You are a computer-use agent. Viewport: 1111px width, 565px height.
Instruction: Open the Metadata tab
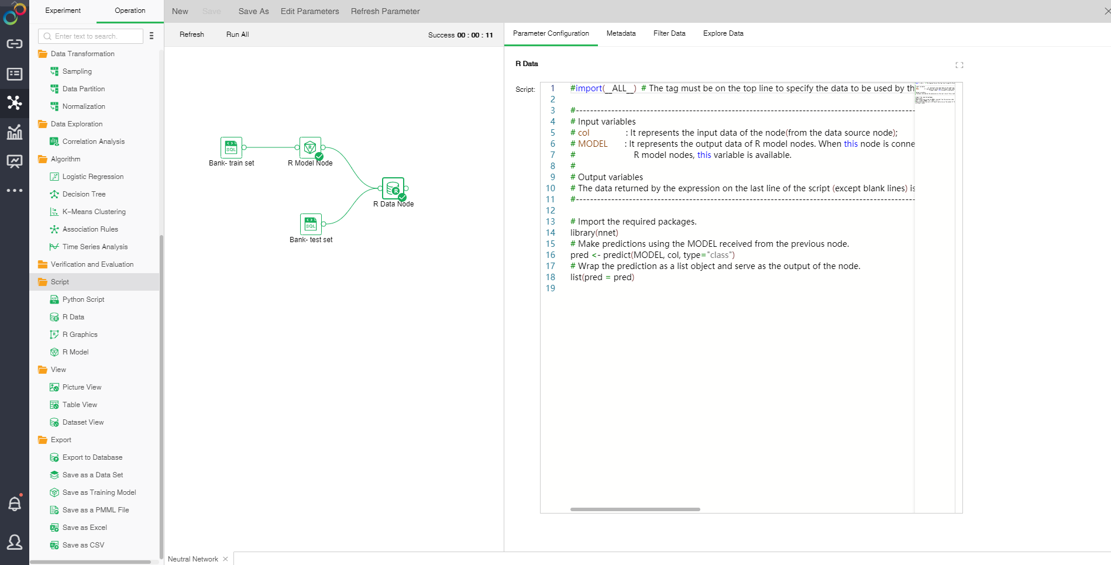[x=621, y=33]
